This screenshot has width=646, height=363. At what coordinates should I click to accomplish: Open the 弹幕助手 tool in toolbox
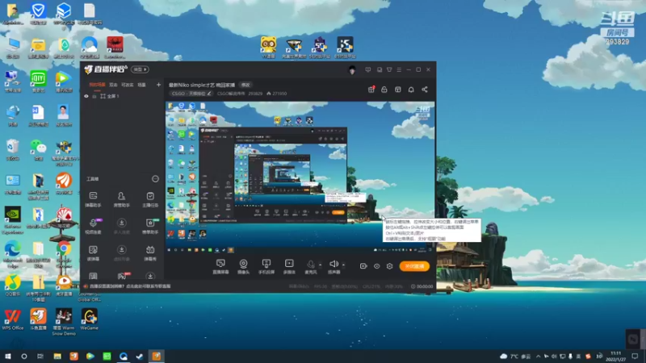[93, 199]
